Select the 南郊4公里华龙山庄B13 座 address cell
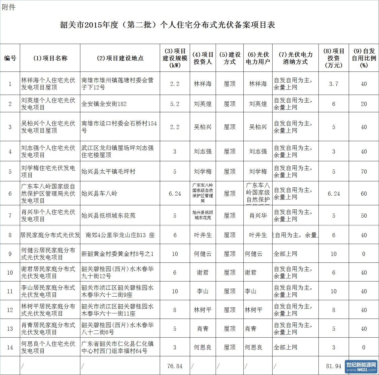The image size is (379, 375). click(120, 235)
